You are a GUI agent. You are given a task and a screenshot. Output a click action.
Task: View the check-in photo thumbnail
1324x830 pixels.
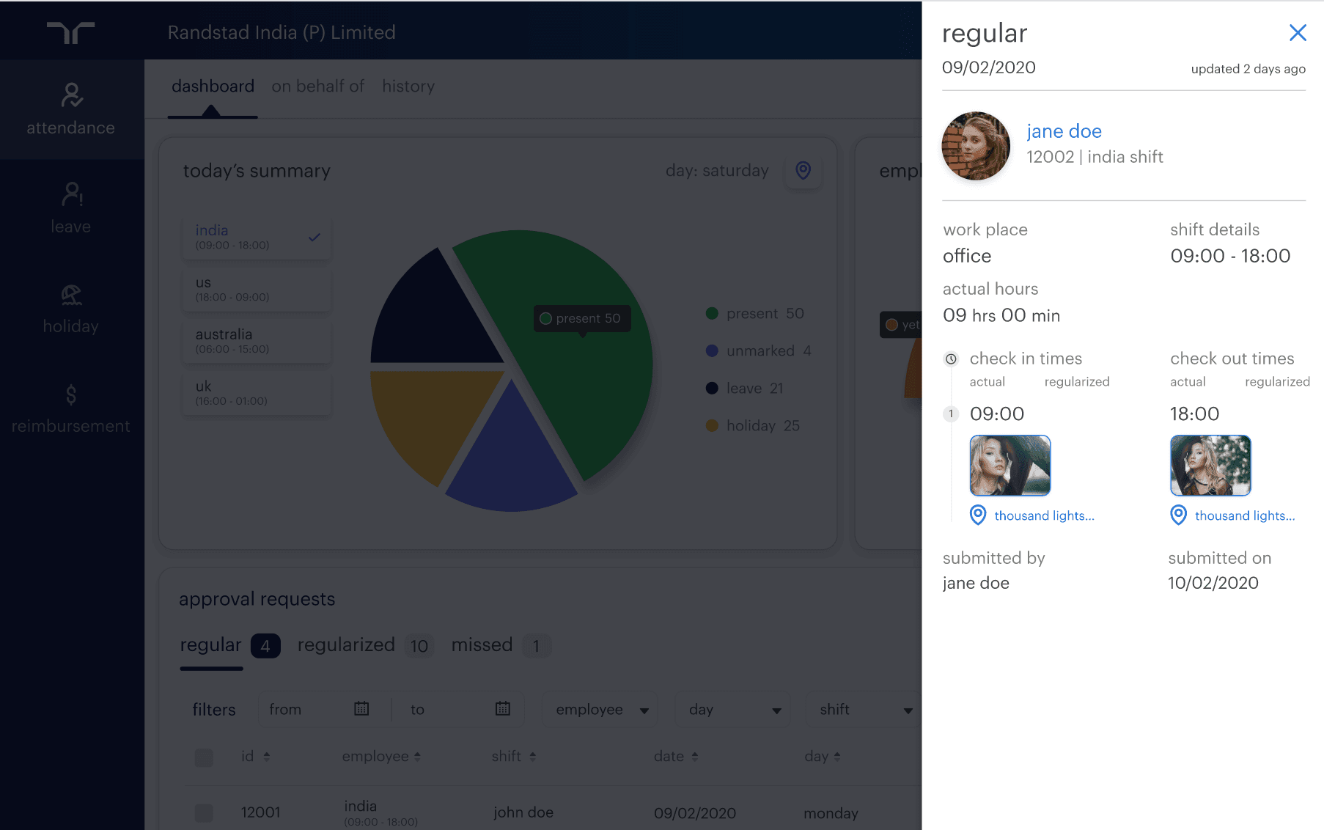[x=1010, y=466]
